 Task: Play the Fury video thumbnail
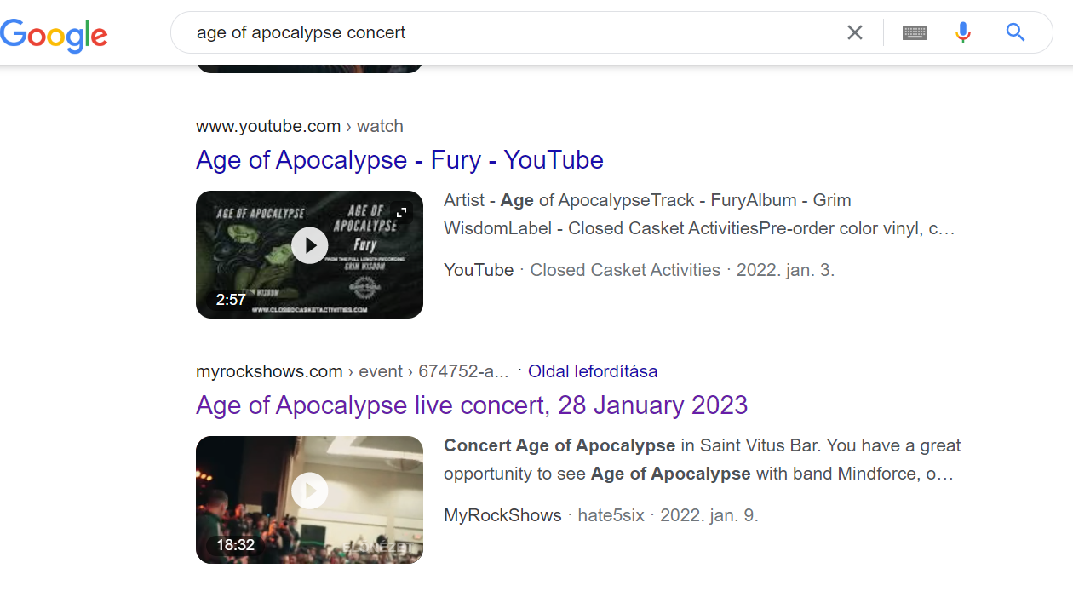pos(309,246)
